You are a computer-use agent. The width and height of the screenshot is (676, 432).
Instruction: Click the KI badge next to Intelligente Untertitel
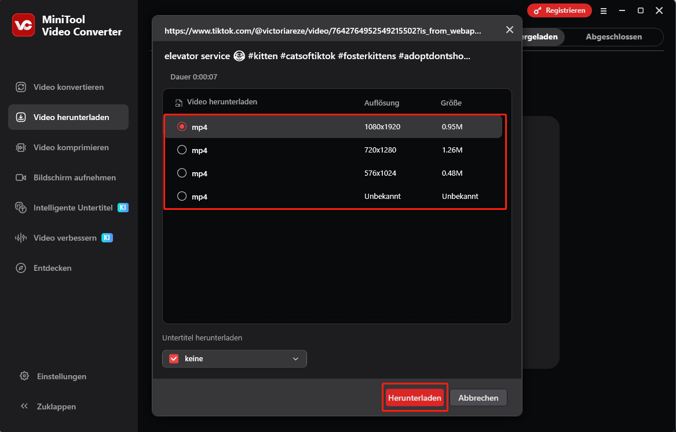point(123,208)
